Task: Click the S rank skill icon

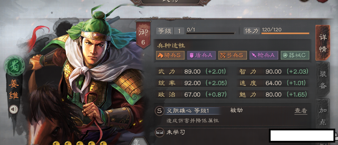Action: click(x=159, y=111)
